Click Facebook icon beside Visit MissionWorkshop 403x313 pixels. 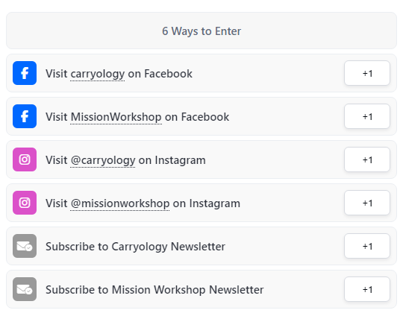click(x=25, y=116)
